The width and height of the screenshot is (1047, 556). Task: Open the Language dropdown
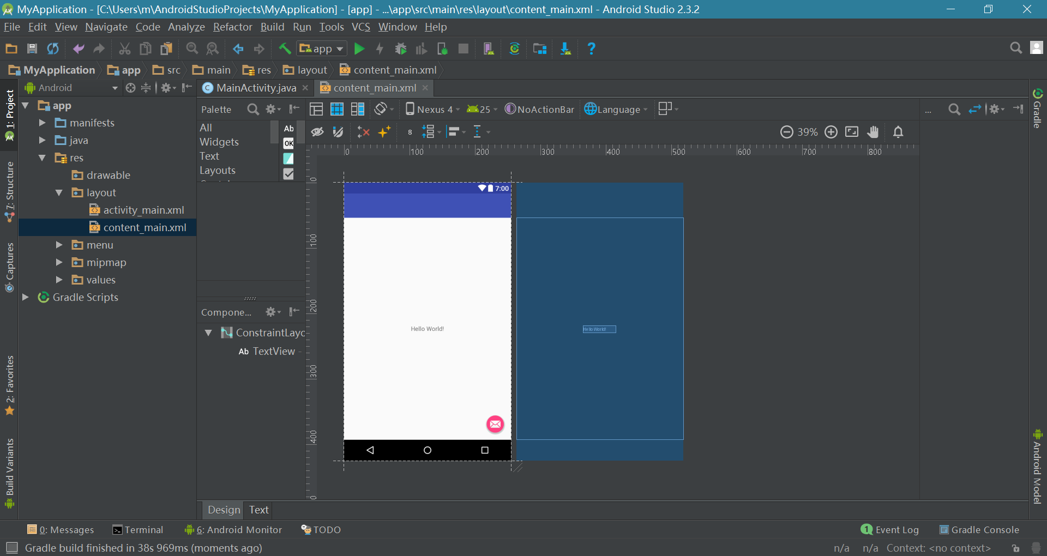click(x=616, y=110)
